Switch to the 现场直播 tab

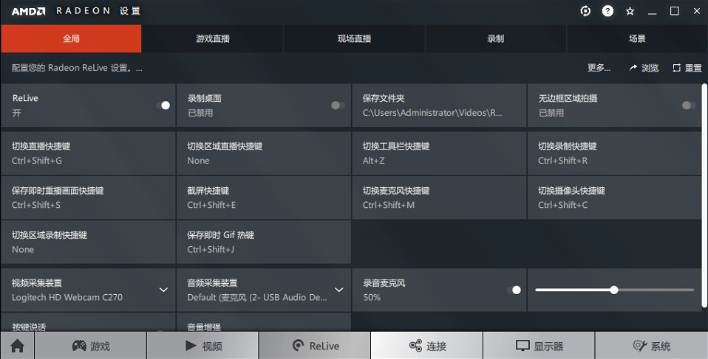click(x=355, y=39)
